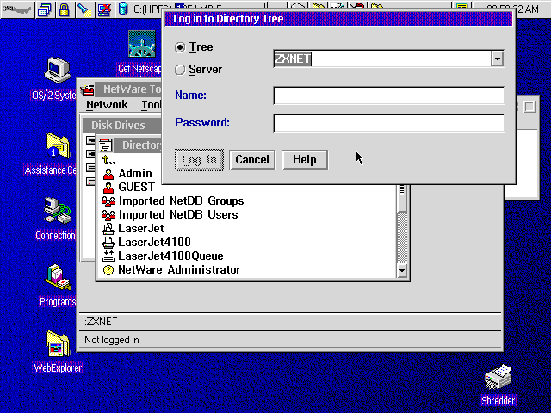Click the Cancel button
Image resolution: width=551 pixels, height=413 pixels.
click(x=252, y=160)
